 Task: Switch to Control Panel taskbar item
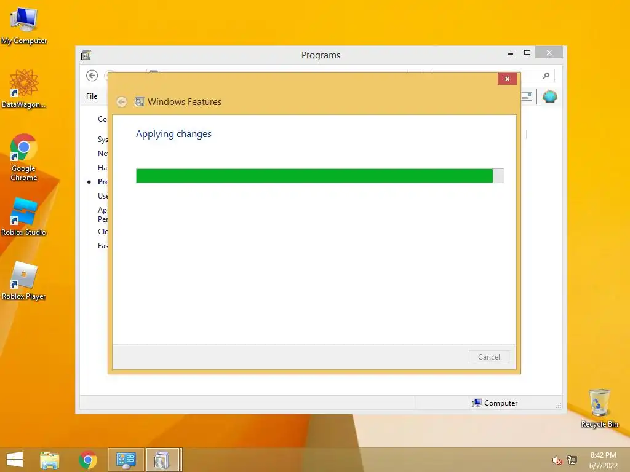[126, 460]
